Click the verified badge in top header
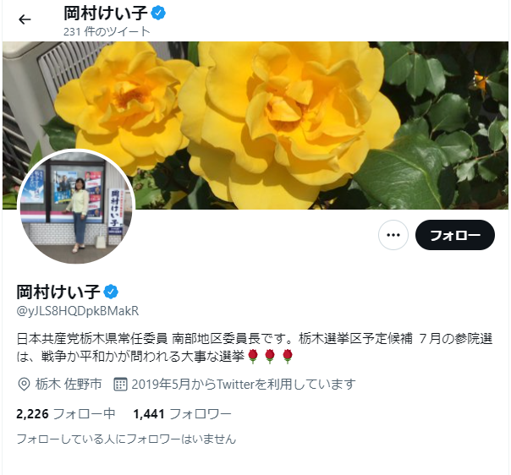Screen dimensions: 511x475 (x=158, y=13)
